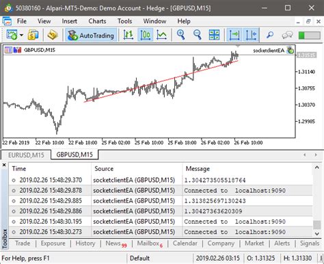Open the Window menu

pos(154,21)
